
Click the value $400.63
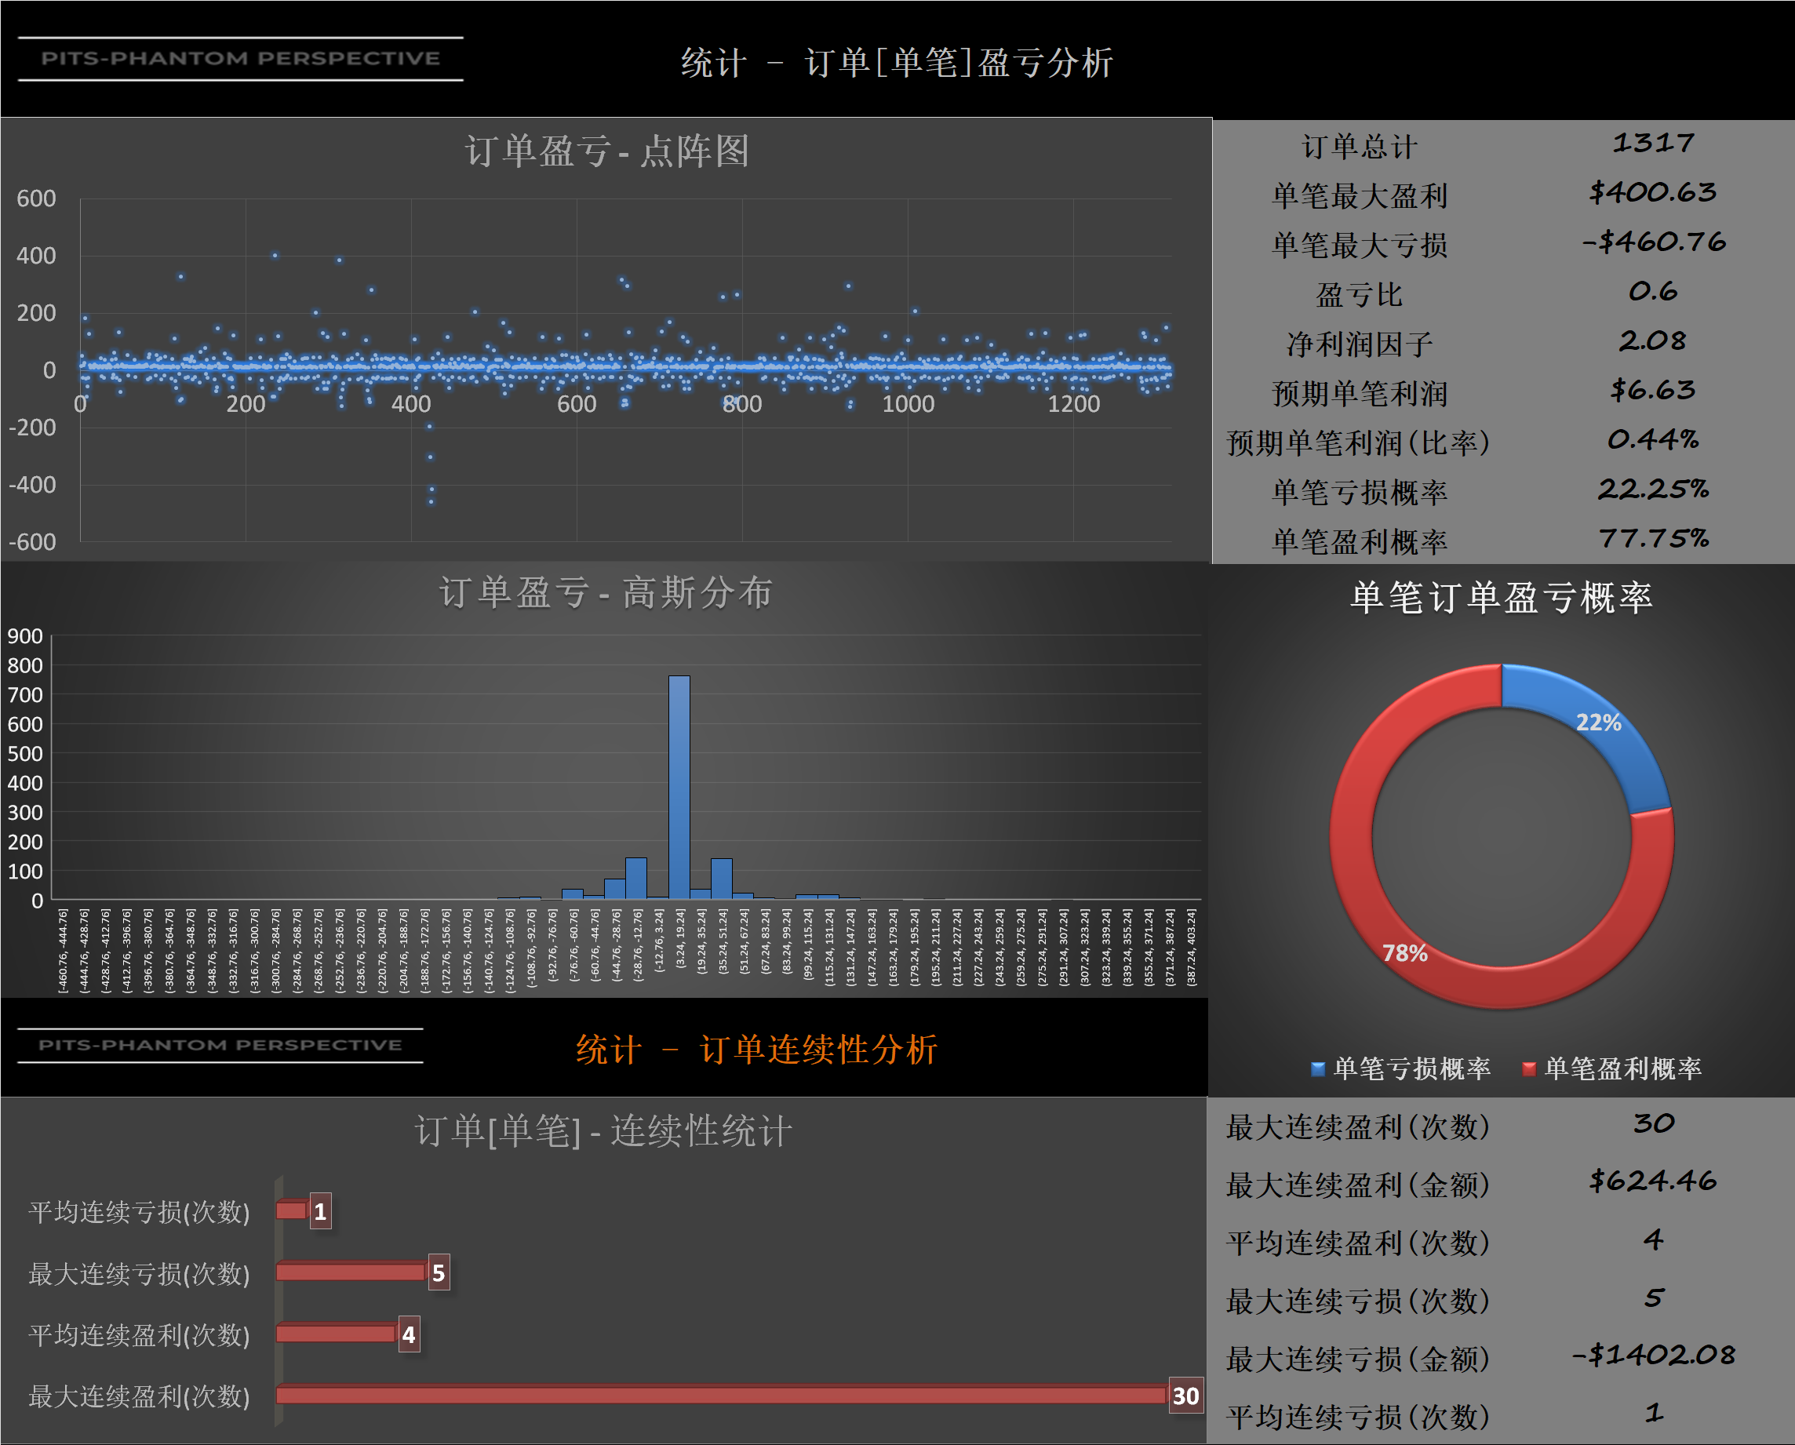tap(1653, 192)
